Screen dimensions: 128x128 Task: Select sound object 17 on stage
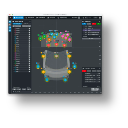pyautogui.click(x=41, y=38)
